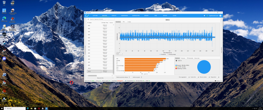This screenshot has width=263, height=110.
Task: Open Assetto Corsa Competizione desktop icon
Action: (x=4, y=52)
